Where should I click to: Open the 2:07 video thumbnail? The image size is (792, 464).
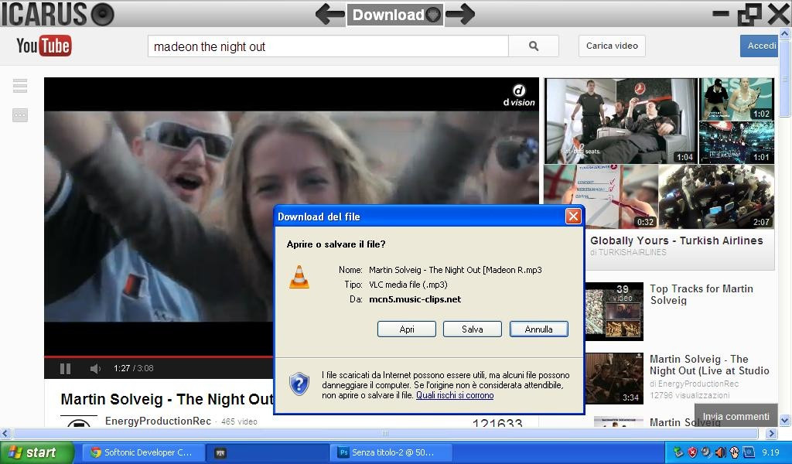tap(716, 196)
